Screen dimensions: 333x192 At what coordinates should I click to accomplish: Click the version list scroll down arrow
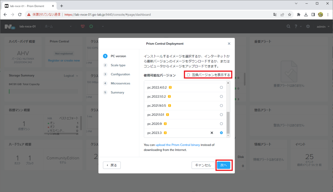point(228,136)
